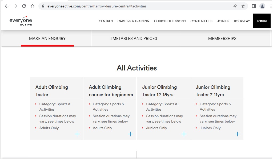
Task: Go to browser home page icon
Action: click(x=33, y=6)
